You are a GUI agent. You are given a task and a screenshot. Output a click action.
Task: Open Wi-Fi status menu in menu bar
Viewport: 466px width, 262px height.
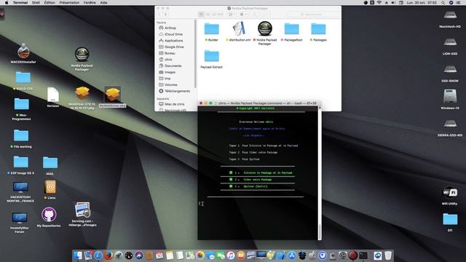(x=379, y=2)
